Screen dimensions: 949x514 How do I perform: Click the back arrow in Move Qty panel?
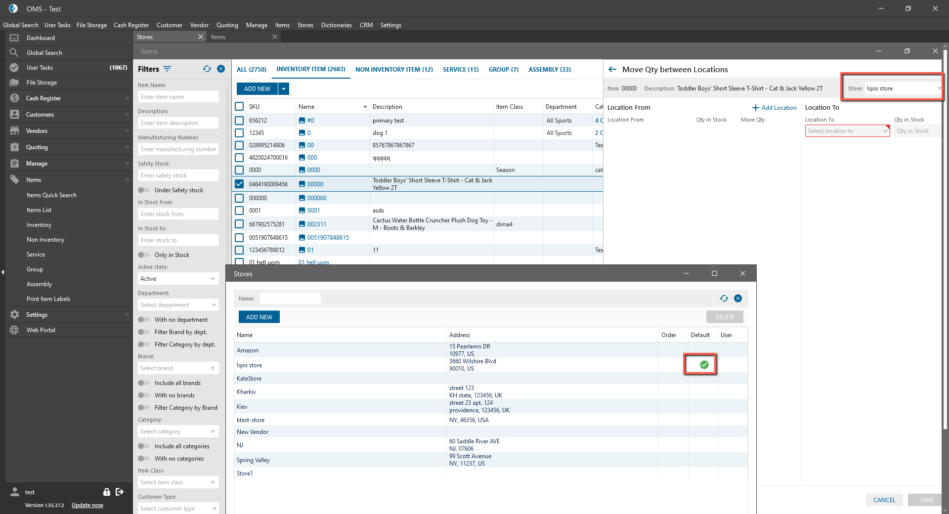(612, 70)
